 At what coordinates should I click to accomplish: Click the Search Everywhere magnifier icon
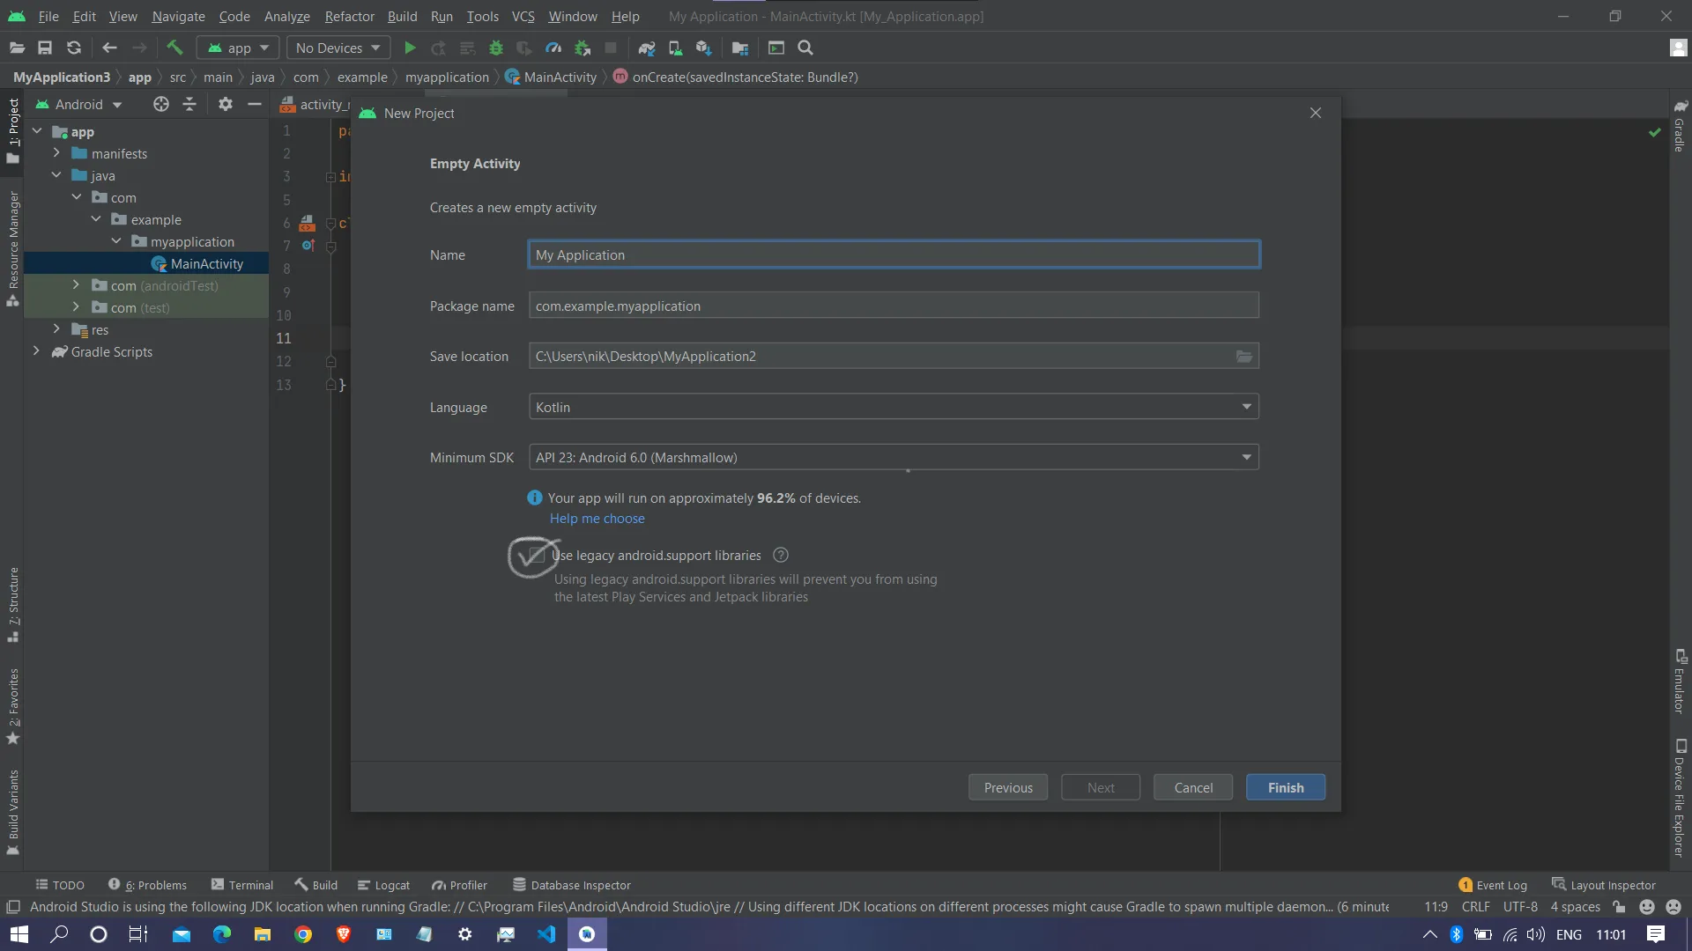click(x=805, y=48)
